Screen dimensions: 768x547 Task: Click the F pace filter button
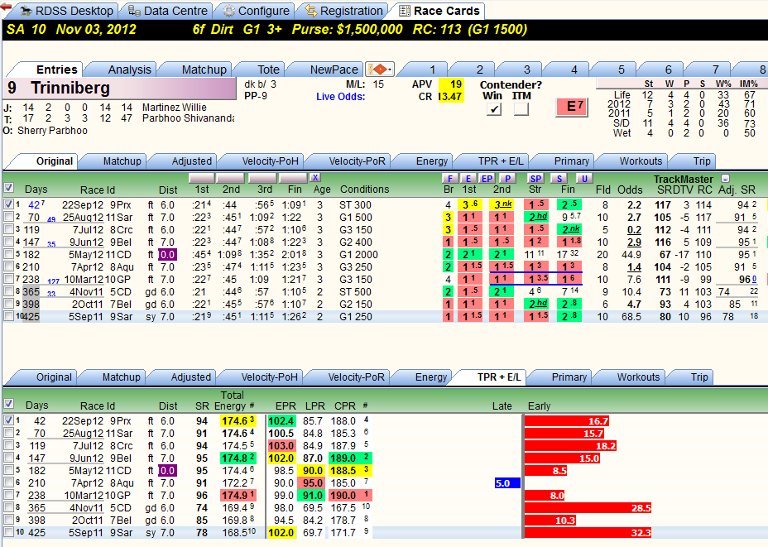[449, 178]
